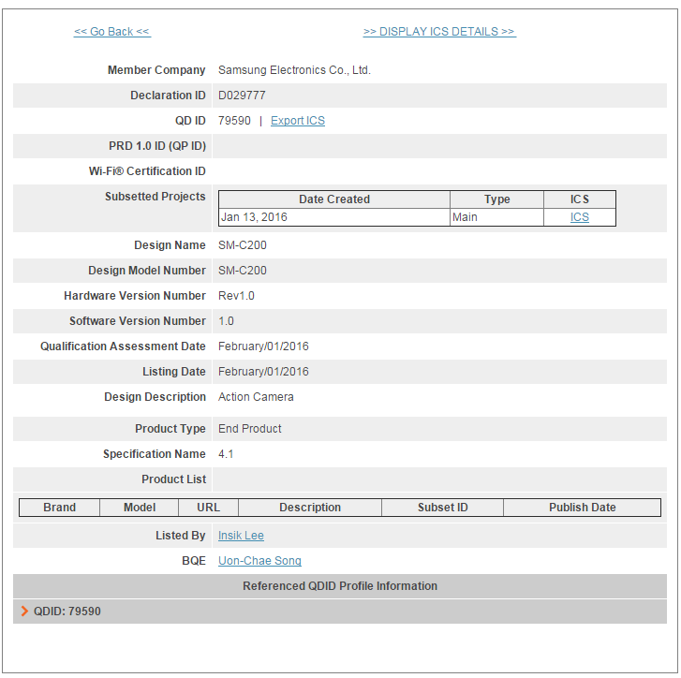Open the DISPLAY ICS DETAILS link
Viewport: 681px width, 678px height.
click(438, 32)
